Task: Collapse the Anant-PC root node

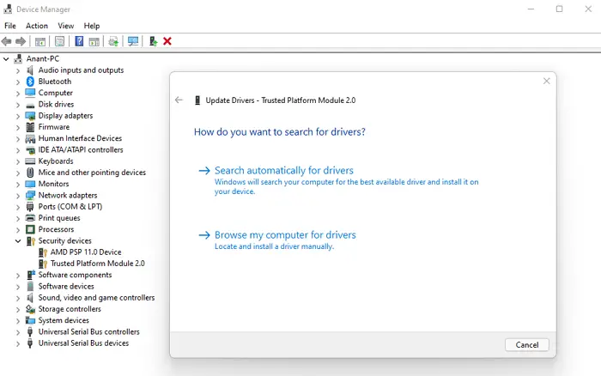Action: click(x=6, y=59)
